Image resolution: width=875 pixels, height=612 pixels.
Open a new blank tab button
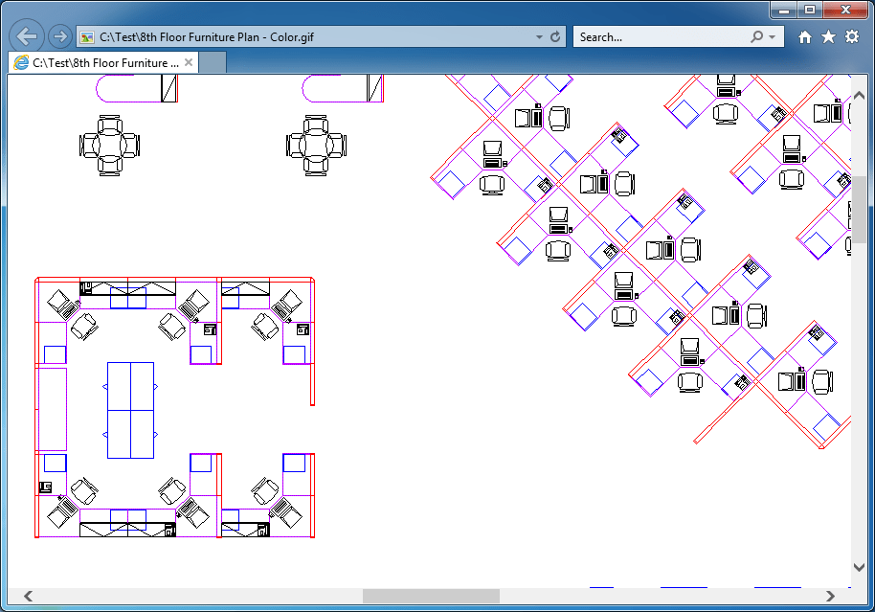[x=213, y=62]
